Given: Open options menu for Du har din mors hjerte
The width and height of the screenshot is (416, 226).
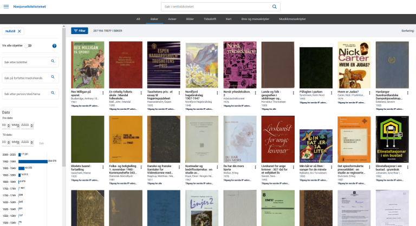Looking at the screenshot, I should click(x=255, y=167).
